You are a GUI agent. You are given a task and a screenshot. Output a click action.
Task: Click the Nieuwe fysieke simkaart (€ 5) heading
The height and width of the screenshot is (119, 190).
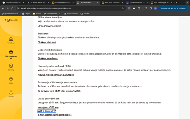click(54, 66)
